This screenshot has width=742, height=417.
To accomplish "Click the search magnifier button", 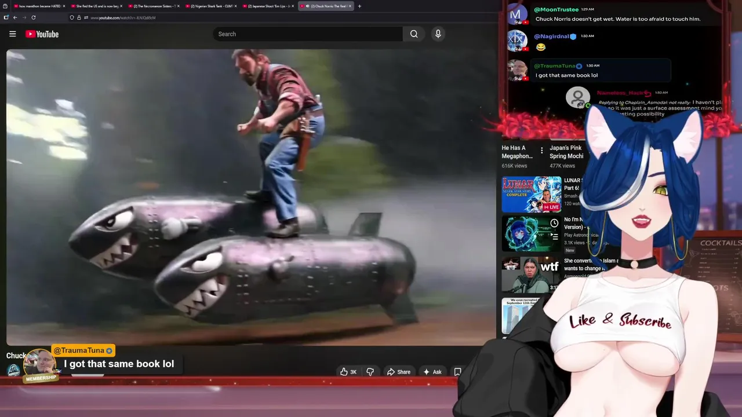I will (414, 34).
